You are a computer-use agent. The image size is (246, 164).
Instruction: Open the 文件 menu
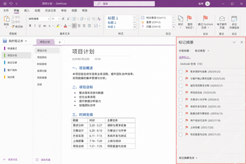pyautogui.click(x=6, y=10)
